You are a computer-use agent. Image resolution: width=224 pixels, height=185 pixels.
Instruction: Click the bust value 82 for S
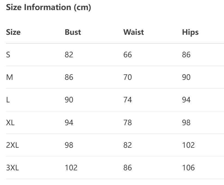point(69,55)
